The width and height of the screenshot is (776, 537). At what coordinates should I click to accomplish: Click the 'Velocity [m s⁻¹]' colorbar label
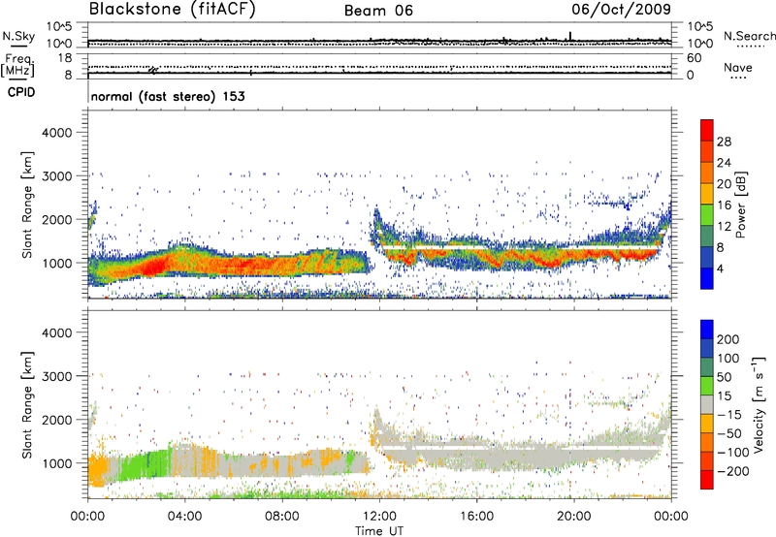(759, 404)
